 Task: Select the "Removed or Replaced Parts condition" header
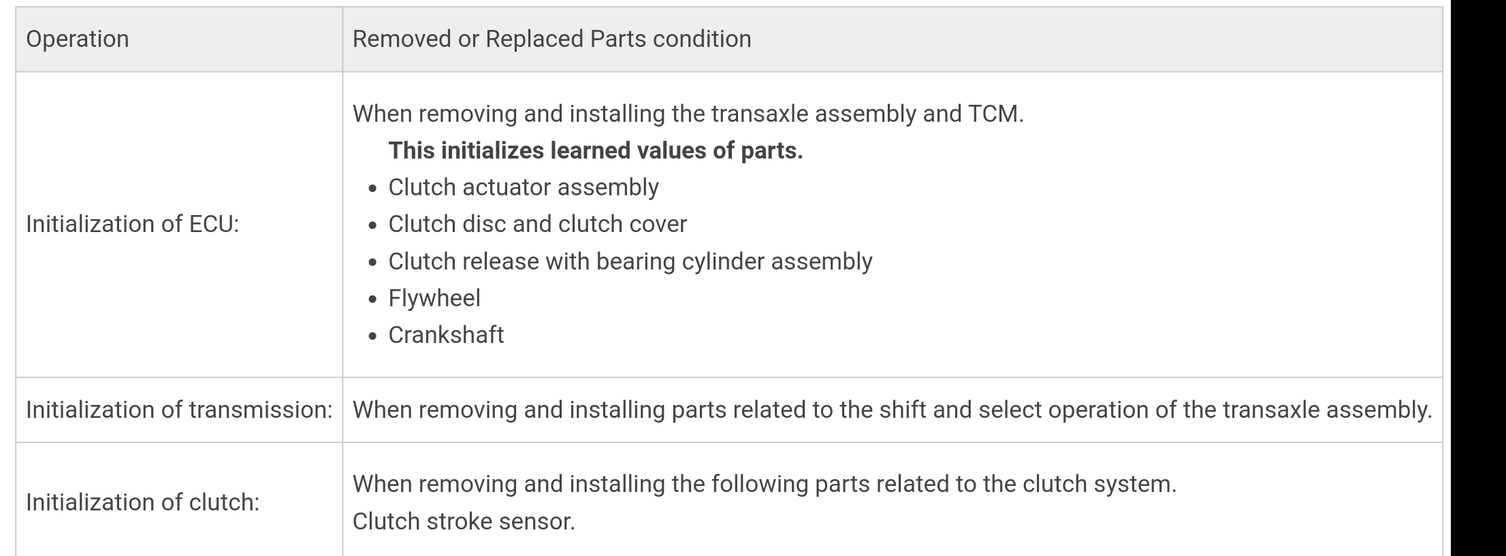coord(551,39)
